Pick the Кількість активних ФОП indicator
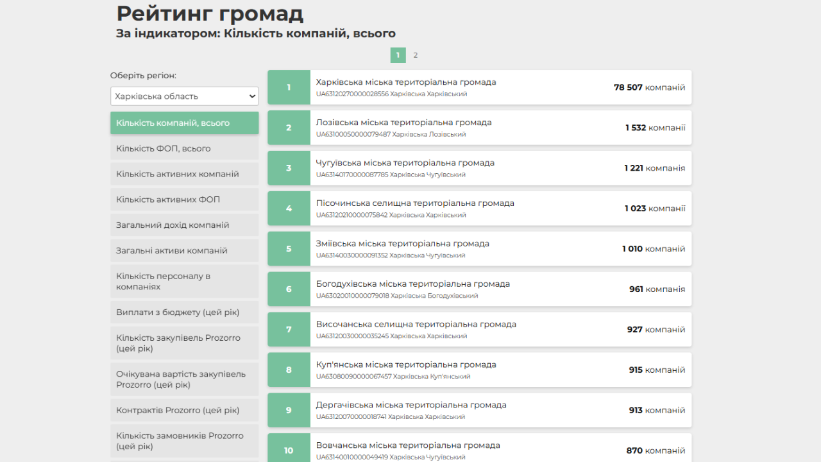Viewport: 821px width, 462px height. click(184, 200)
